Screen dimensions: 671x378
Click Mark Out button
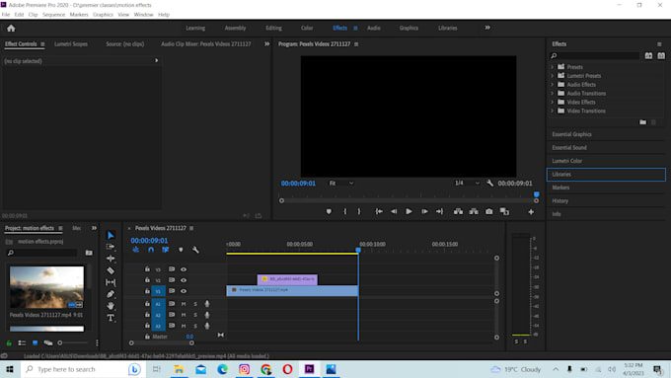(x=359, y=211)
